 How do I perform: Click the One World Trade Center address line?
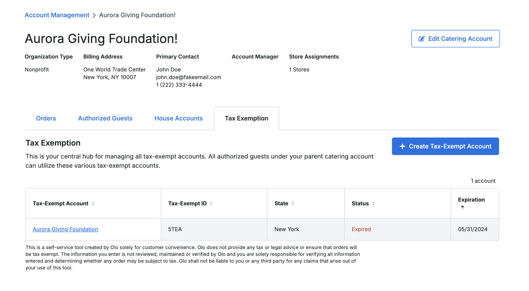pos(114,70)
